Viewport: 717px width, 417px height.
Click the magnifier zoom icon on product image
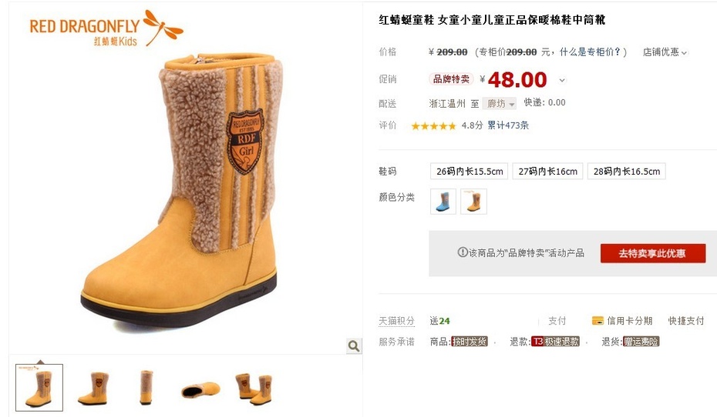353,345
